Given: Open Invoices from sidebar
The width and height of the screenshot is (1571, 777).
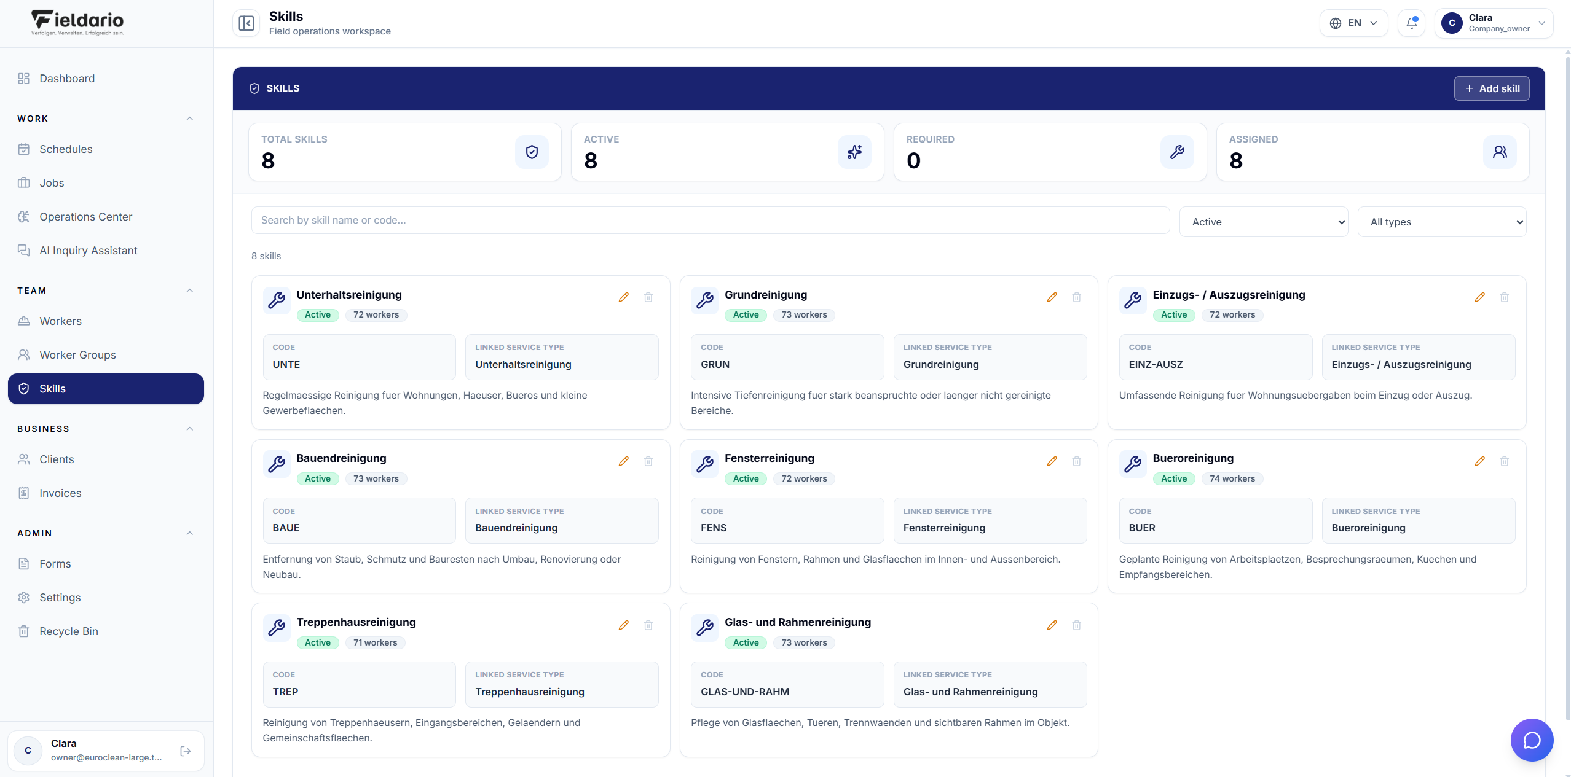Looking at the screenshot, I should 106,493.
